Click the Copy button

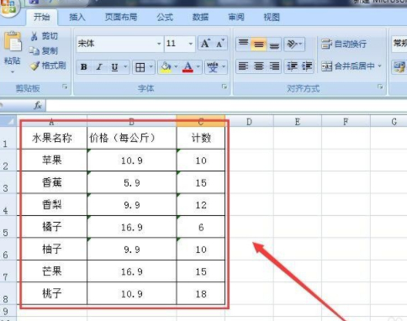pos(43,51)
